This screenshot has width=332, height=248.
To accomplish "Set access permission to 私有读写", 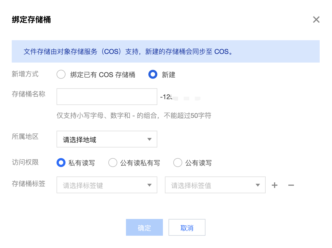I will (61, 163).
